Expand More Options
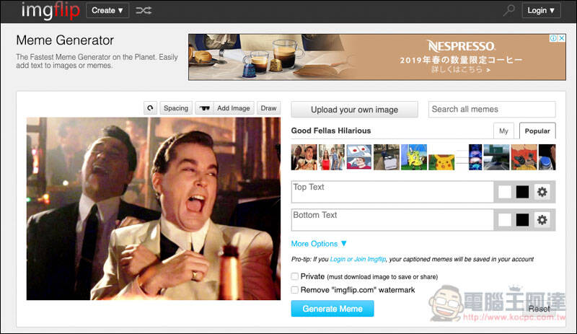Screen dimensions: 577x334 pos(319,244)
